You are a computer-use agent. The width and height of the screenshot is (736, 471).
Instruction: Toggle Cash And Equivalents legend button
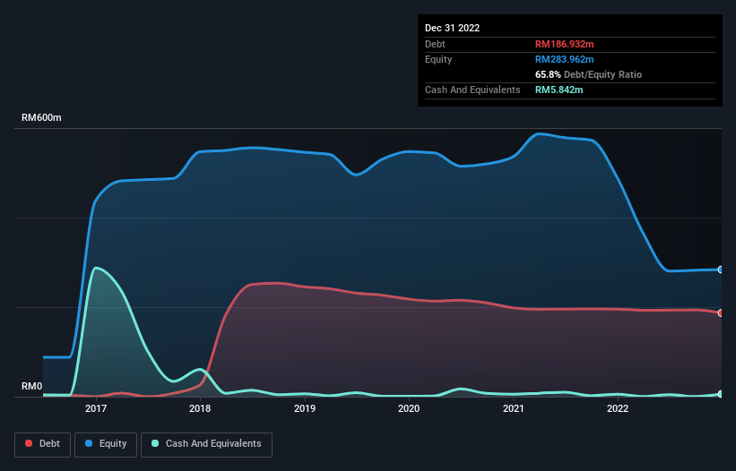(x=206, y=444)
